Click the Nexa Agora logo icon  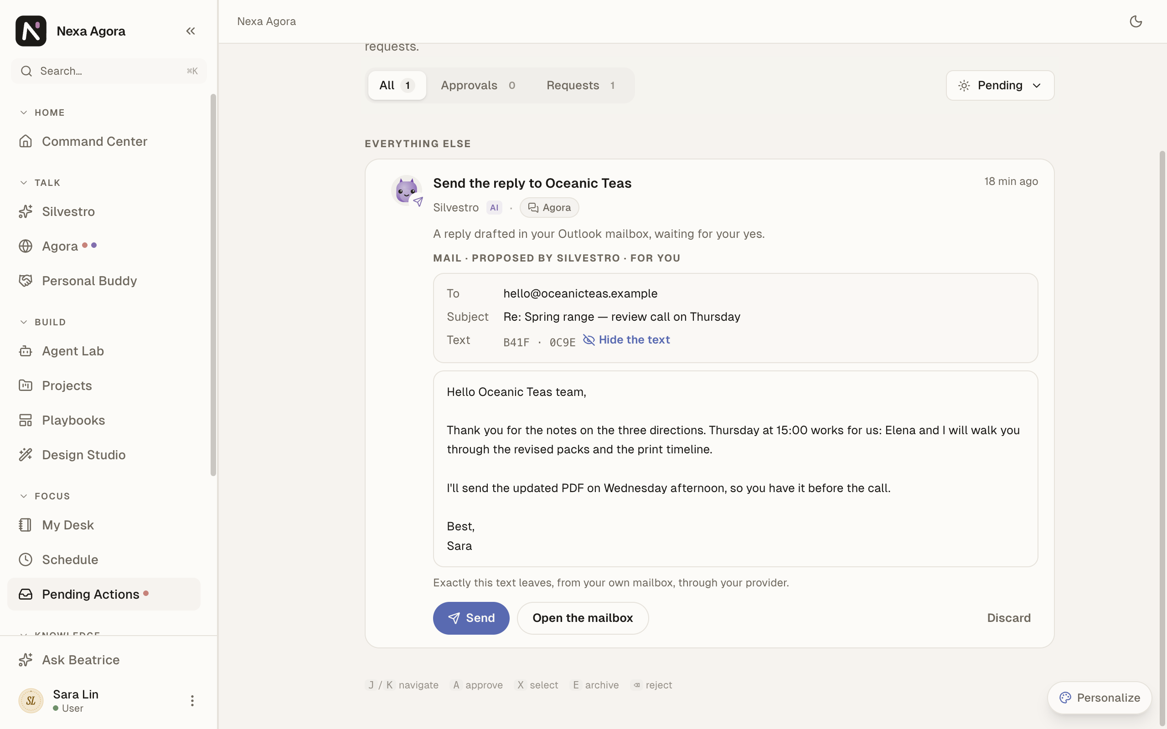31,31
